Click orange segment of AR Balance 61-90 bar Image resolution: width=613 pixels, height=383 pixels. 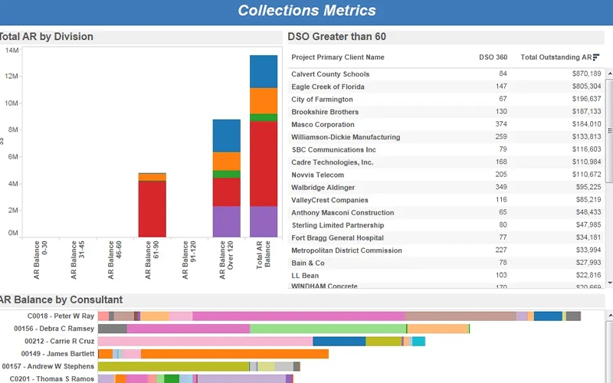[152, 178]
